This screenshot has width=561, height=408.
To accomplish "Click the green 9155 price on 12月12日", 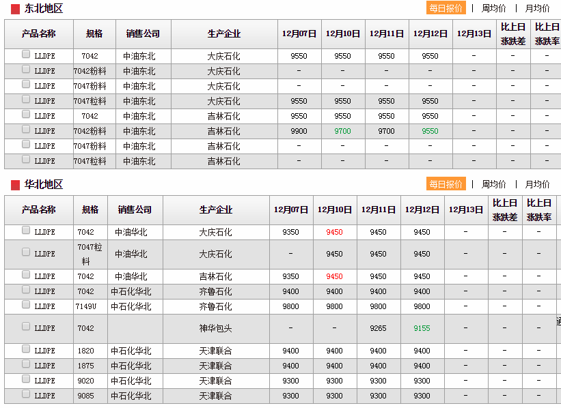I will [x=422, y=328].
